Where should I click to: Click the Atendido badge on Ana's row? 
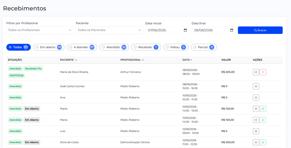point(15,98)
